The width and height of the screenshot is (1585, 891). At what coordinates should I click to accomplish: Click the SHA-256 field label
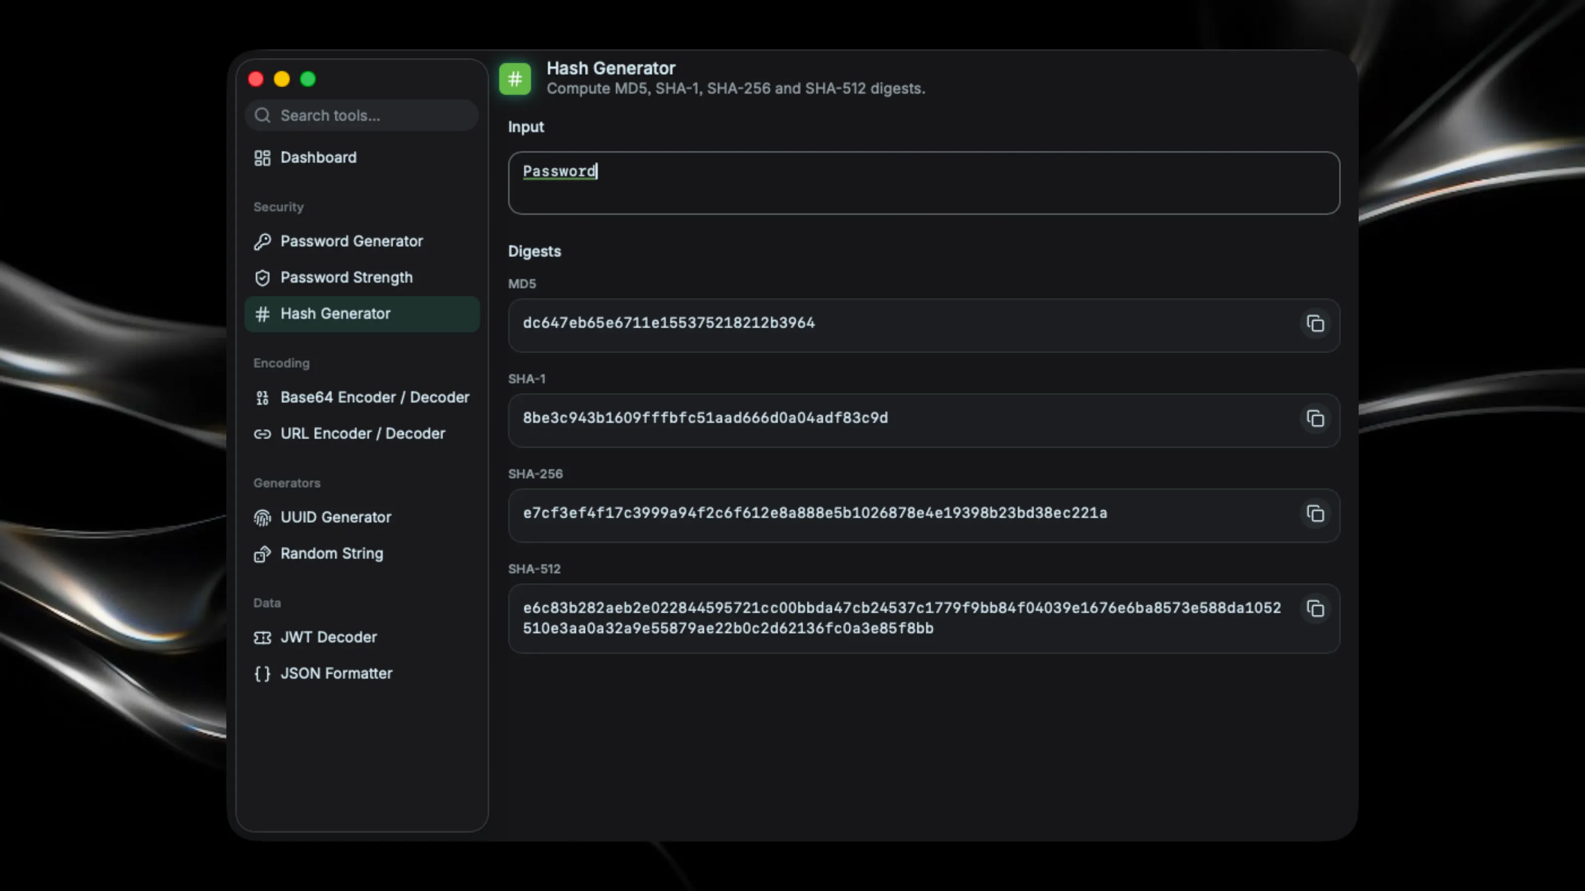click(x=535, y=474)
